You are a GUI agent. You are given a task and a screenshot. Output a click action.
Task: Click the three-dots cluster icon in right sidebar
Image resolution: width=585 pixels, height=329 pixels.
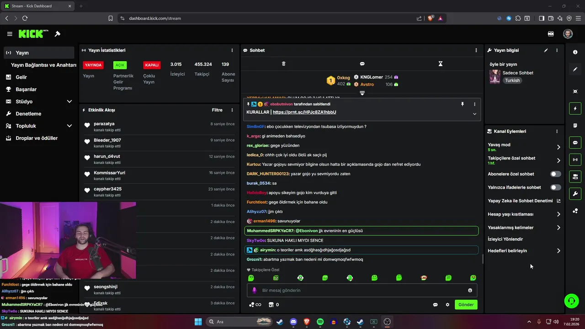pos(575,211)
